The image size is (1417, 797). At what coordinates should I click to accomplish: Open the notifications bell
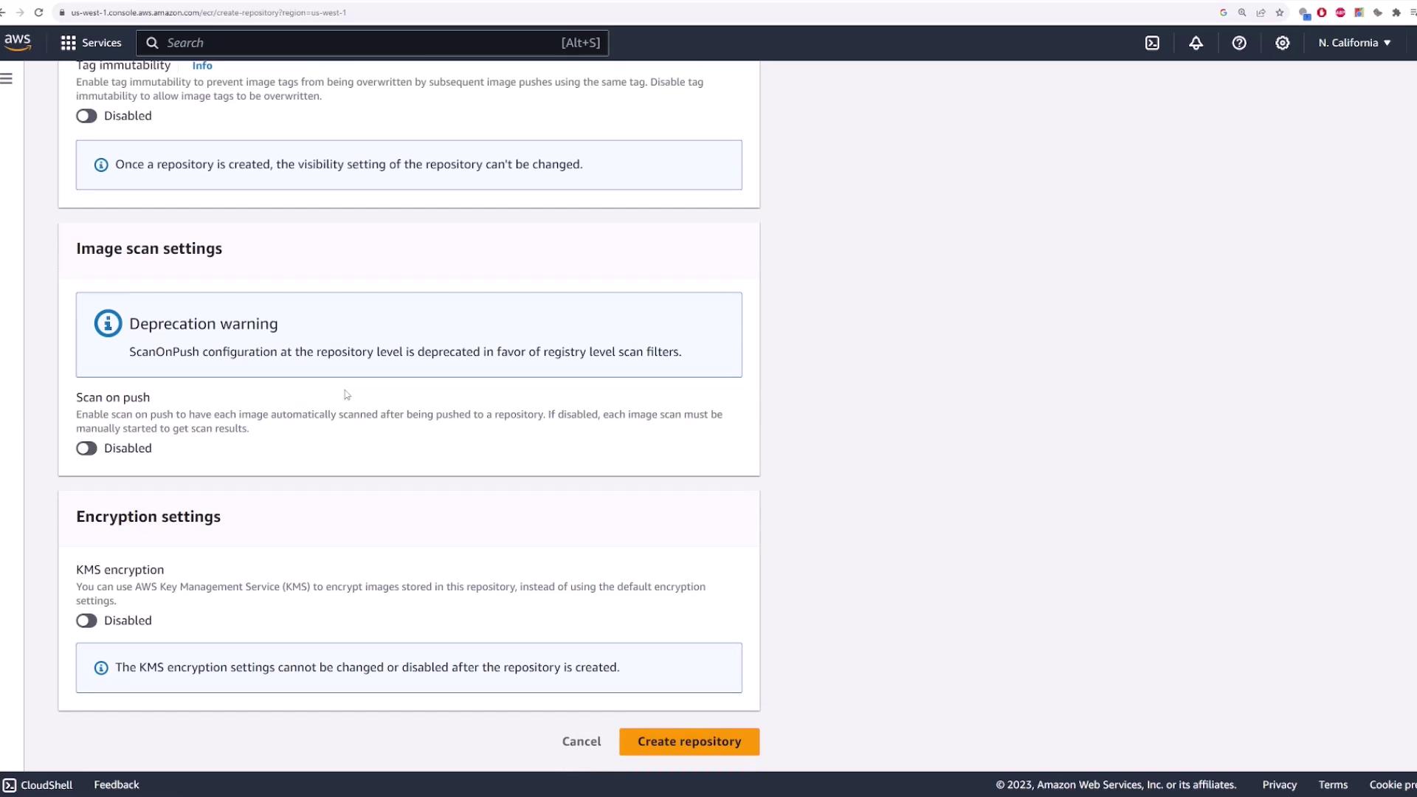pyautogui.click(x=1196, y=43)
